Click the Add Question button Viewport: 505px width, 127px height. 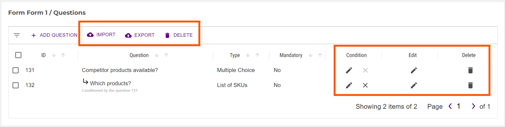tap(54, 35)
